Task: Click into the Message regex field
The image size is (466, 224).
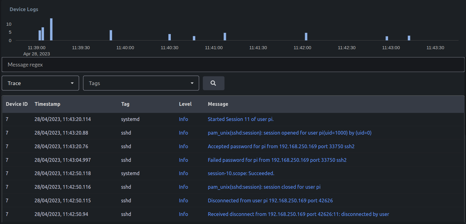Action: (233, 65)
